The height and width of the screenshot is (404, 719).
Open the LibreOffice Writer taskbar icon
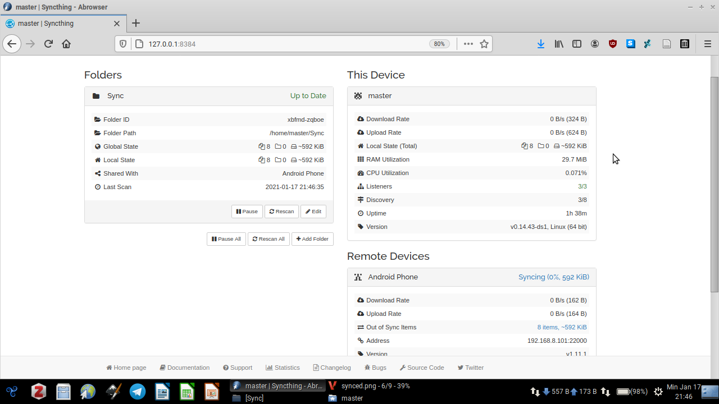point(162,391)
